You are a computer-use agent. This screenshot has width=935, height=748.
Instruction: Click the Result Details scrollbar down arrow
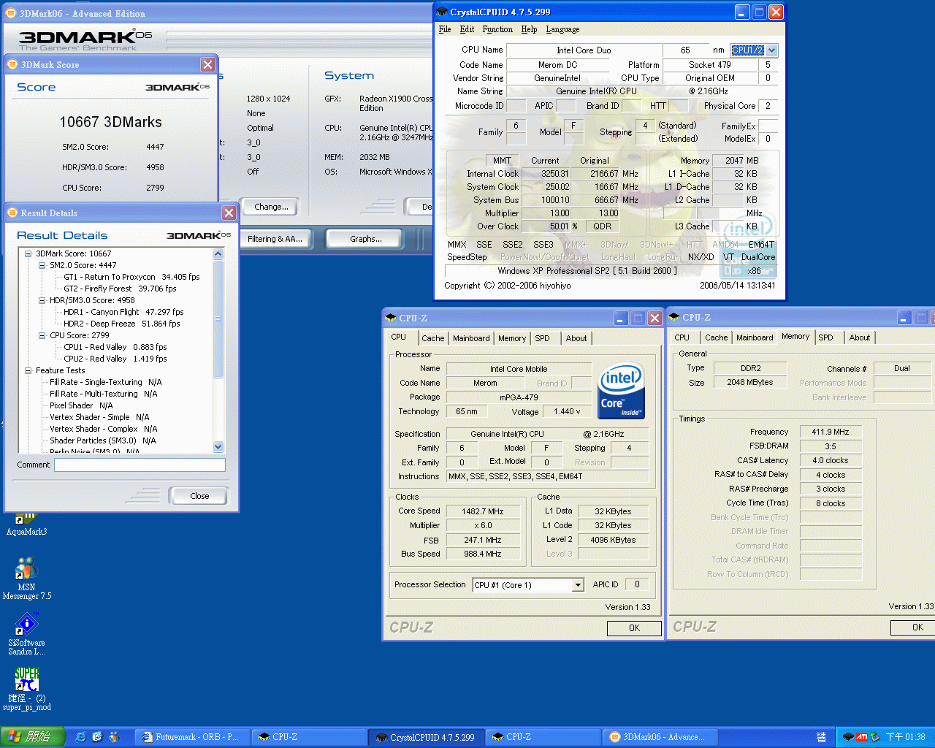(x=218, y=446)
